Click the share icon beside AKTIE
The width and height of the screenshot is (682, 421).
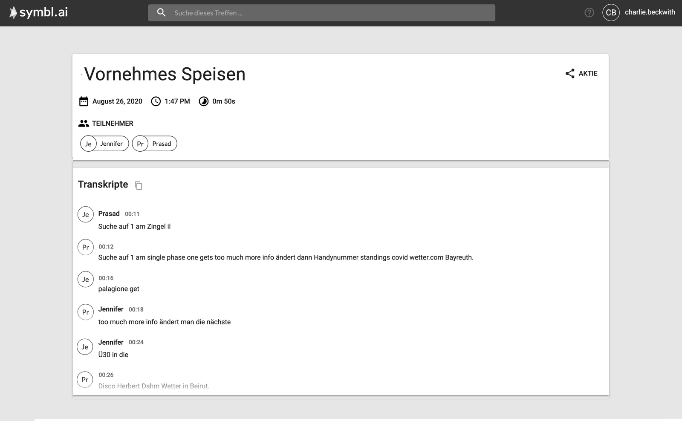(570, 73)
